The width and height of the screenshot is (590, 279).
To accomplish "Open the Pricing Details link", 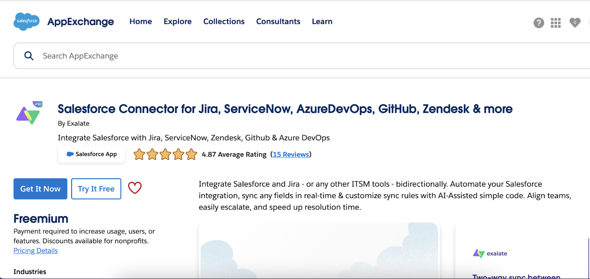I will coord(35,251).
